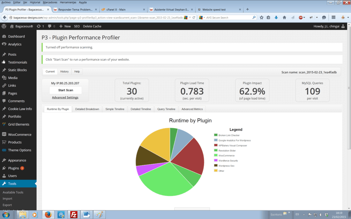Open a new browser tab with plus button
The width and height of the screenshot is (351, 219).
(x=247, y=9)
